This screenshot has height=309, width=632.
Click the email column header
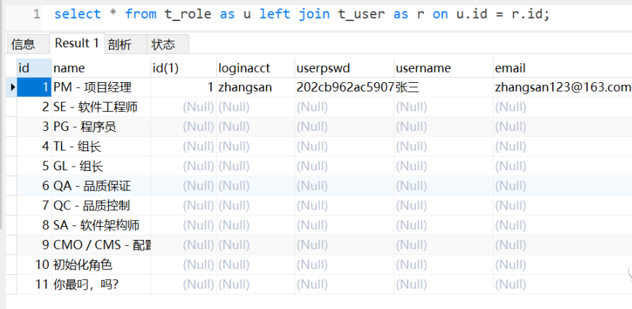(511, 68)
